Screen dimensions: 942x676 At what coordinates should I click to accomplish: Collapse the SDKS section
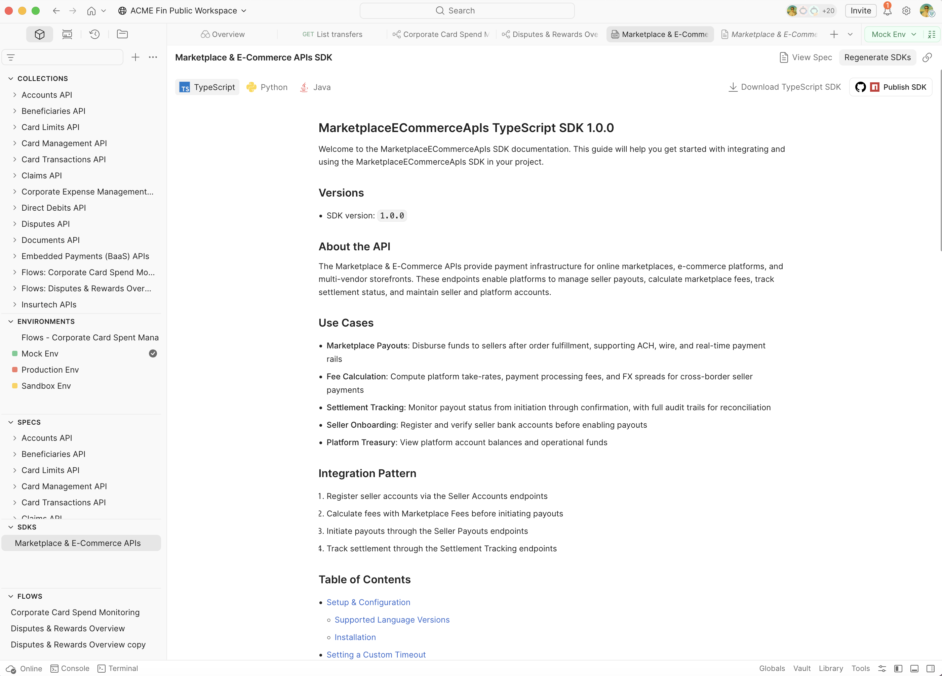11,527
